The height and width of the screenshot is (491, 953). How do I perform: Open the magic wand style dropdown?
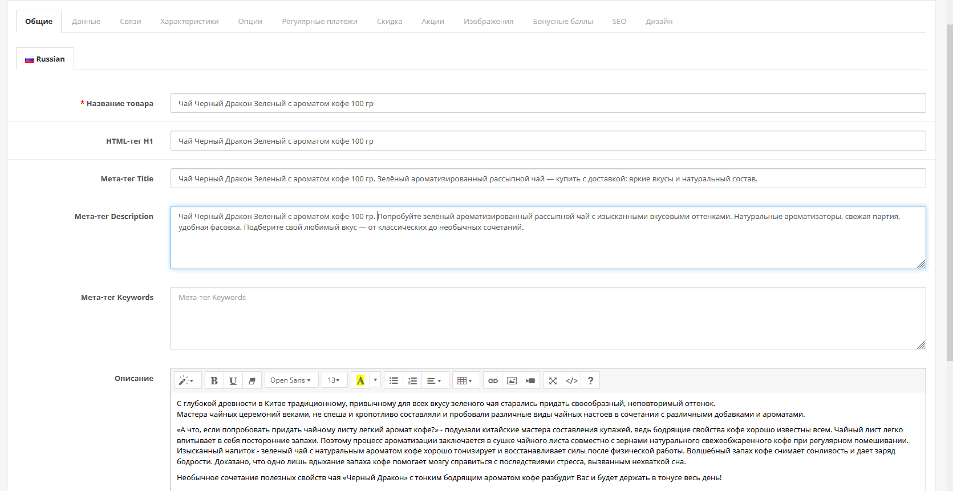[x=186, y=380]
